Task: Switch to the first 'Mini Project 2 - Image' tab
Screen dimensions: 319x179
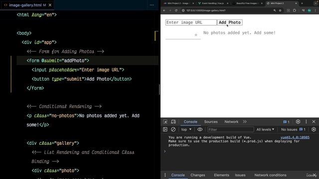Action: tap(178, 3)
